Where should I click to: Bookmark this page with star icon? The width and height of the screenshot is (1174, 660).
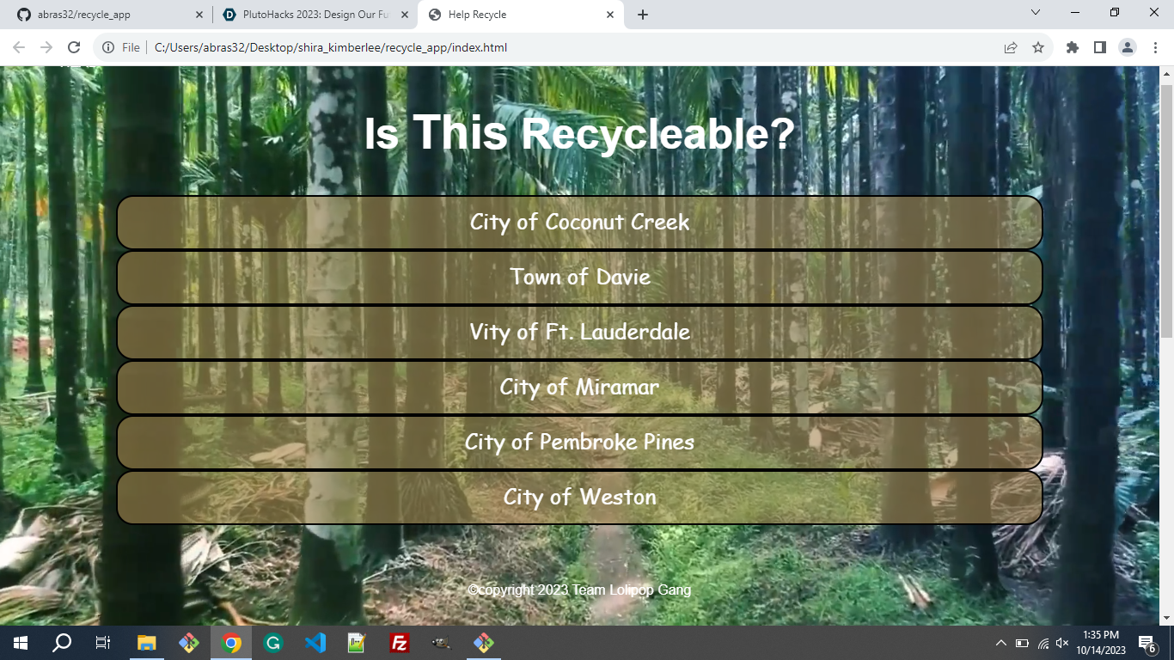pos(1038,47)
